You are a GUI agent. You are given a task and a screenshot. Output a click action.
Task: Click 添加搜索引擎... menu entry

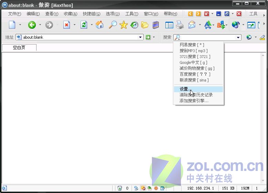pos(198,101)
